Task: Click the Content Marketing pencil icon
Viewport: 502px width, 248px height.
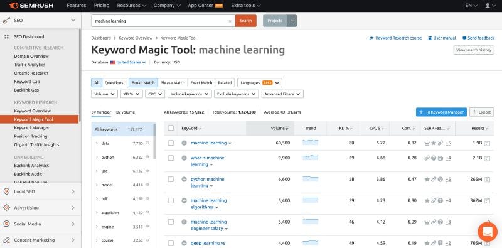Action: tap(6, 240)
